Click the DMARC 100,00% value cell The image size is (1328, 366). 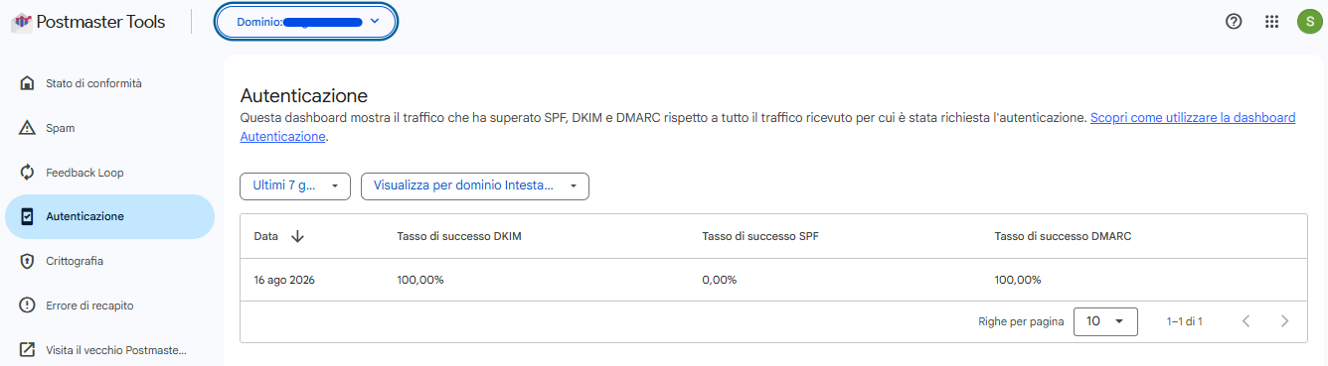click(x=1018, y=280)
